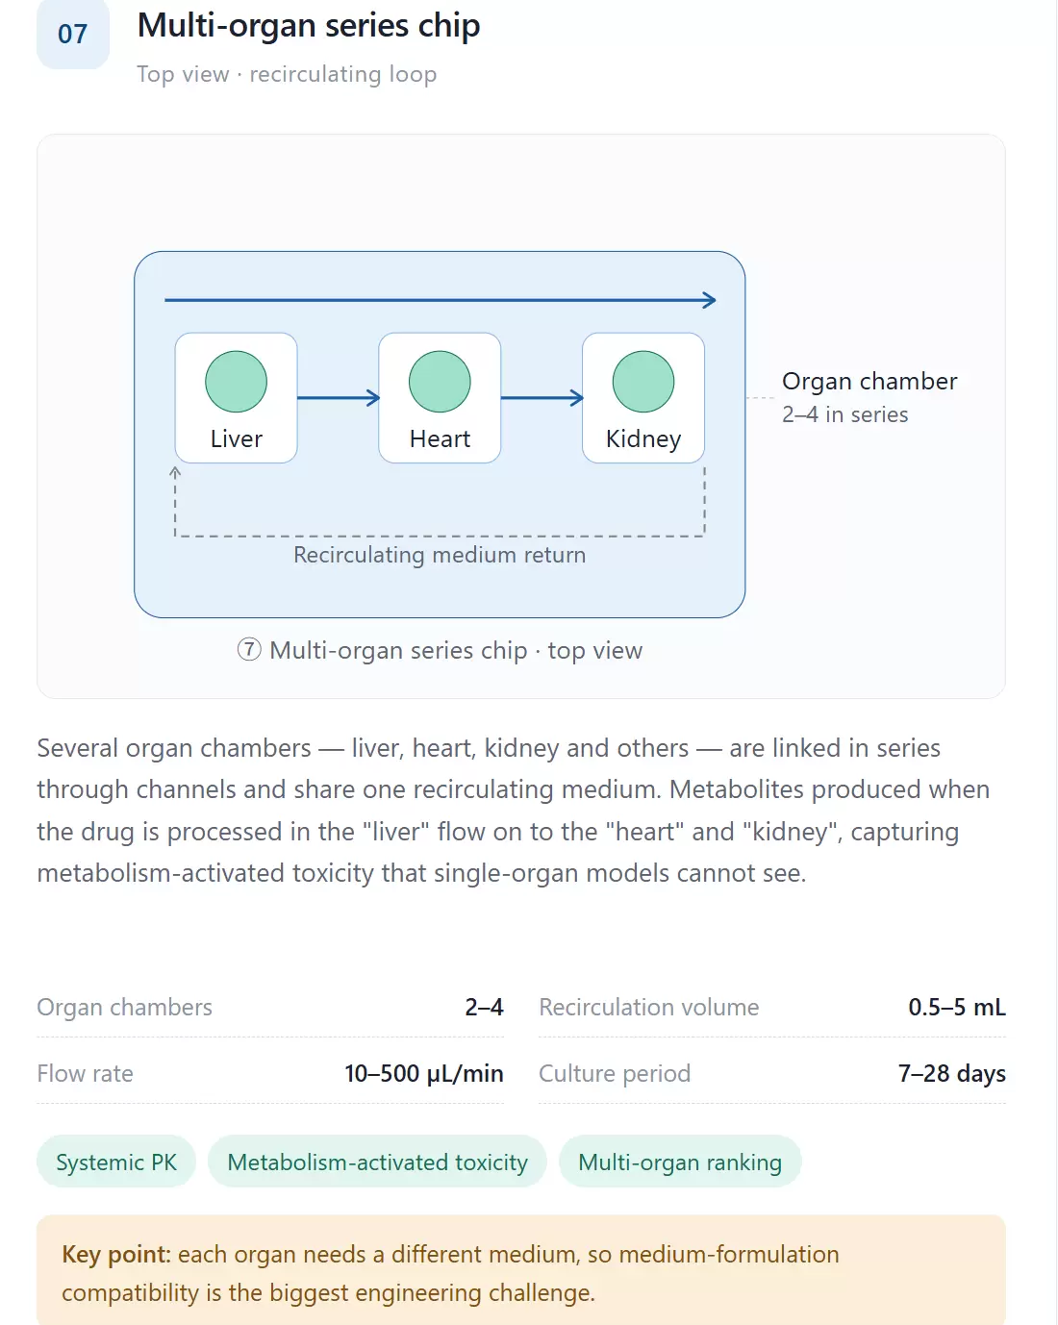Click the arrow between Heart and Kidney
This screenshot has width=1058, height=1325.
point(542,397)
